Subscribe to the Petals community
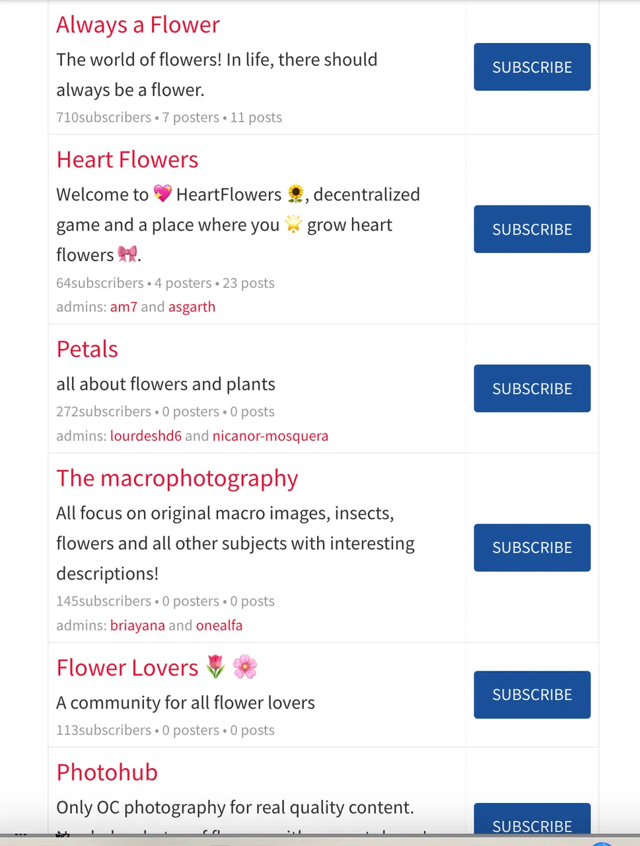The width and height of the screenshot is (640, 846). pyautogui.click(x=532, y=389)
